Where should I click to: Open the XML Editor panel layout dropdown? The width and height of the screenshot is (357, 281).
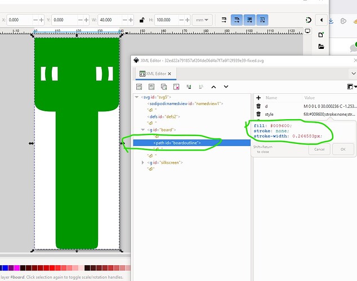352,87
